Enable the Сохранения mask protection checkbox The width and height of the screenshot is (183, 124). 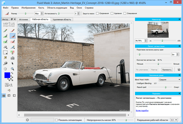(x=97, y=13)
